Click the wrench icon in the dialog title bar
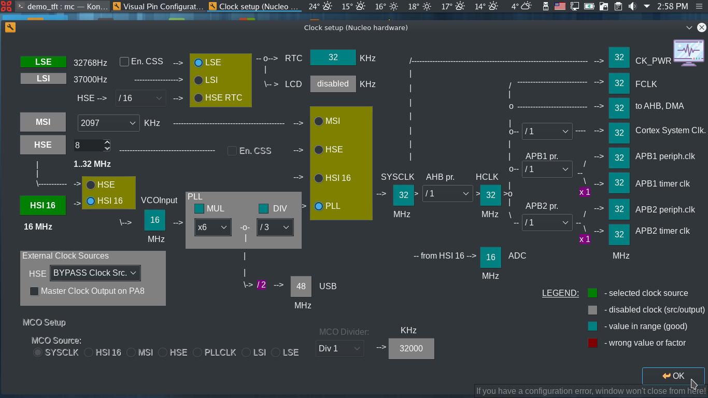This screenshot has height=398, width=708. (10, 27)
